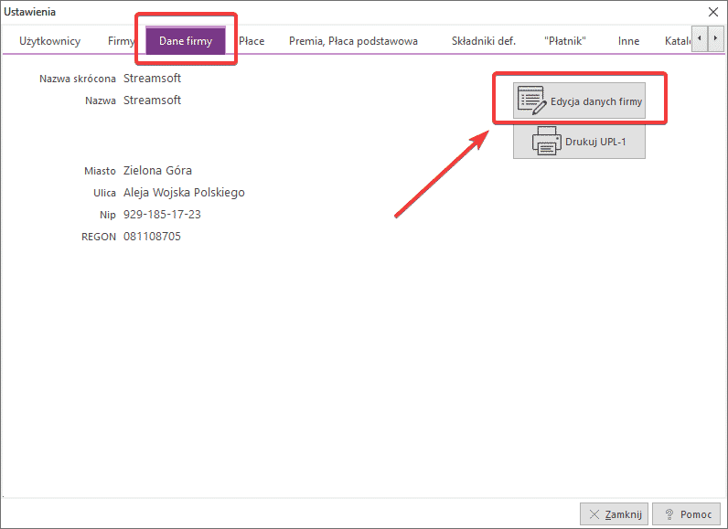
Task: Open the Użytkownicy tab
Action: 49,41
